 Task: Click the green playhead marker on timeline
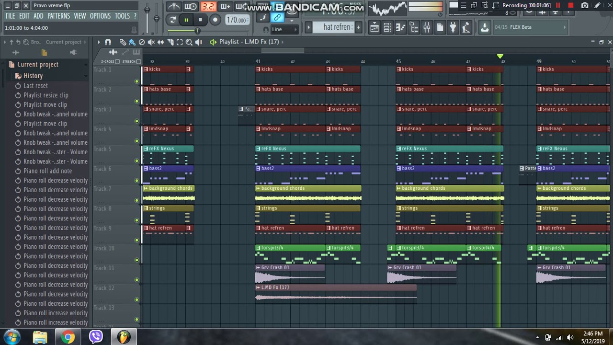click(x=500, y=57)
